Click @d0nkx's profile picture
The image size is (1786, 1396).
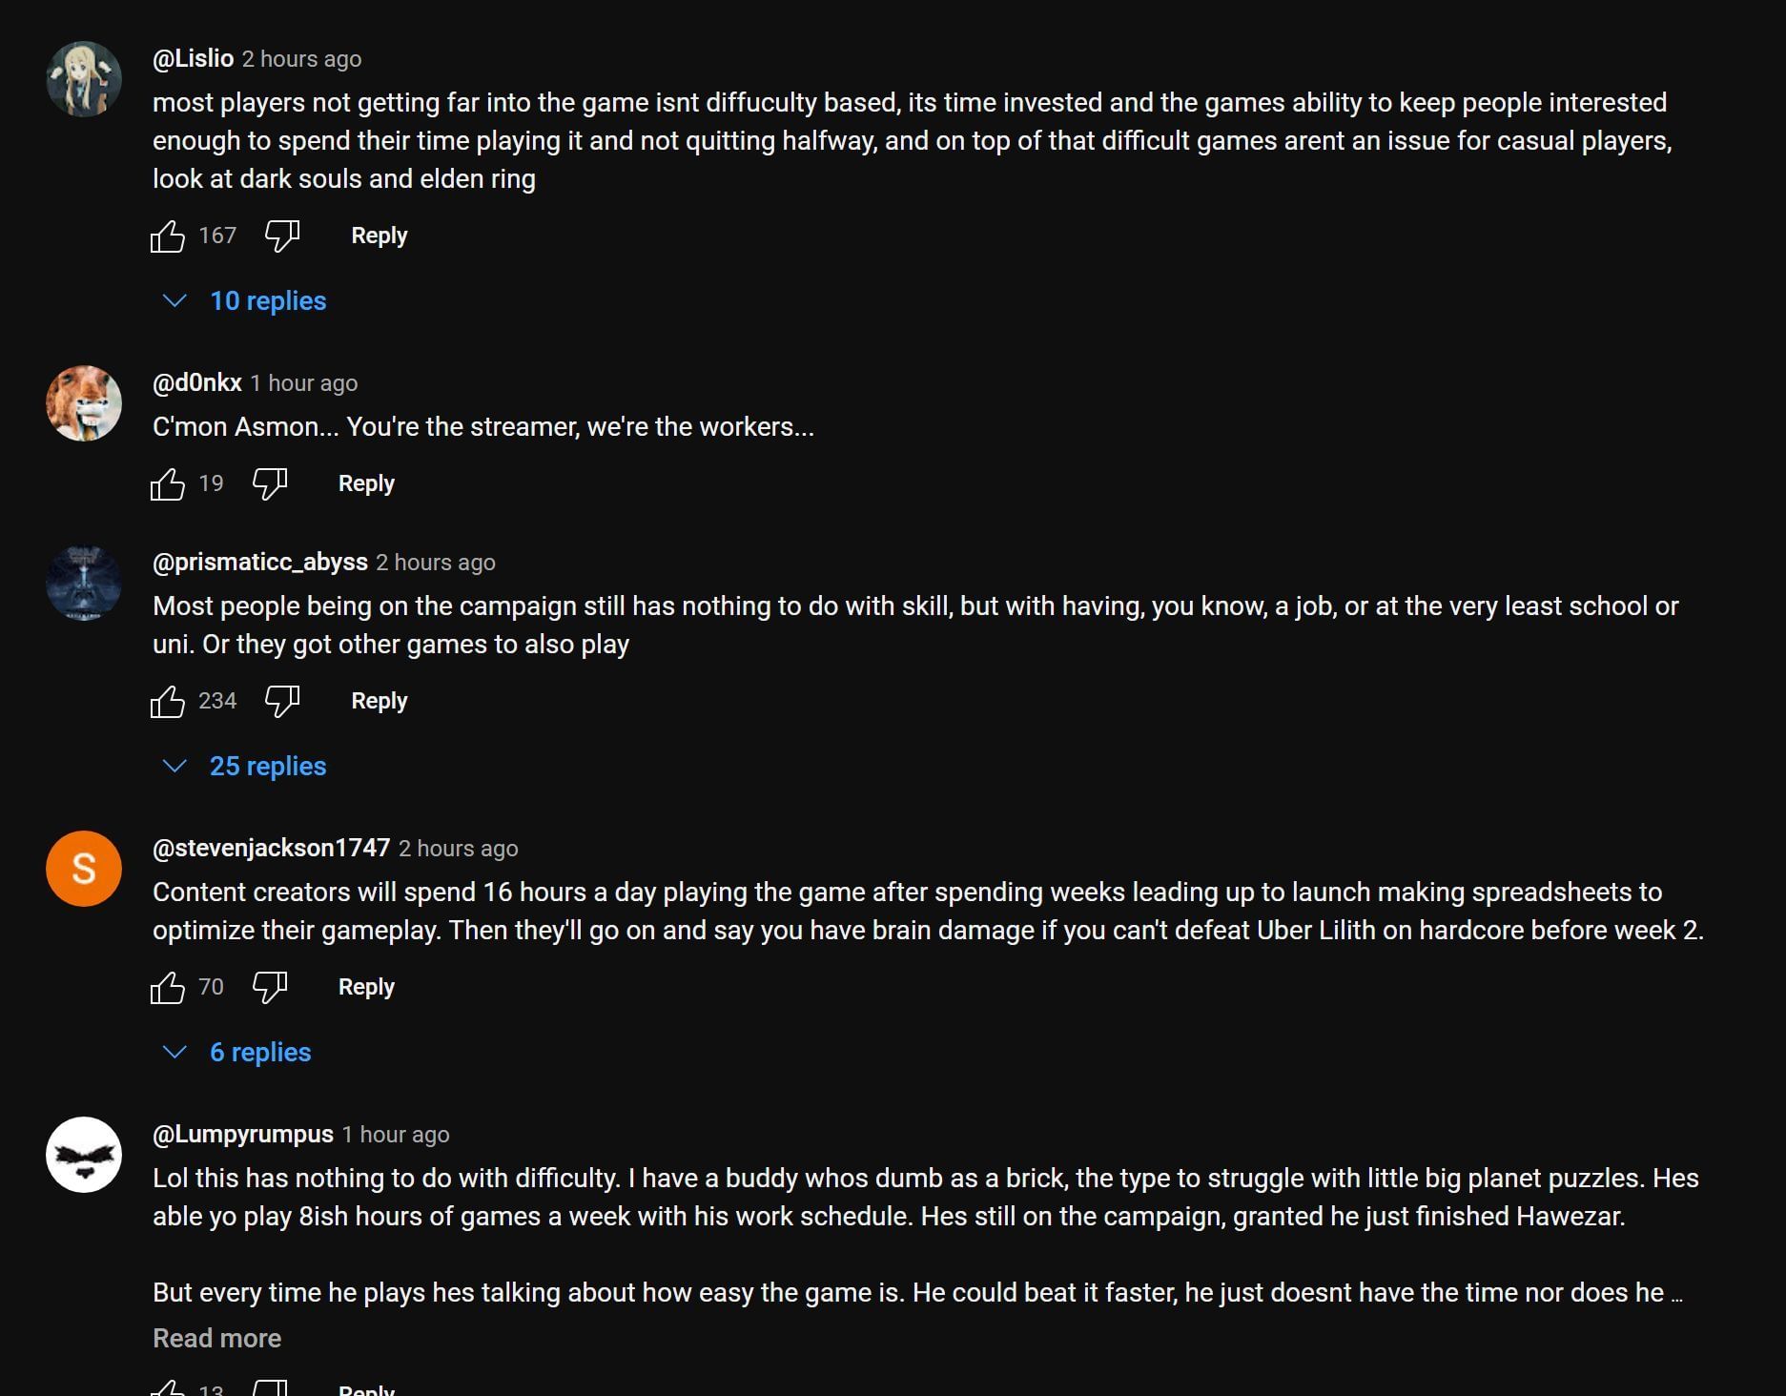tap(84, 403)
